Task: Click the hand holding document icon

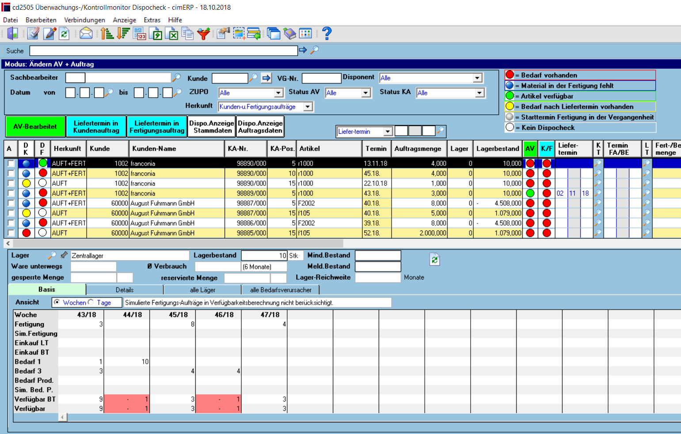Action: [x=224, y=34]
